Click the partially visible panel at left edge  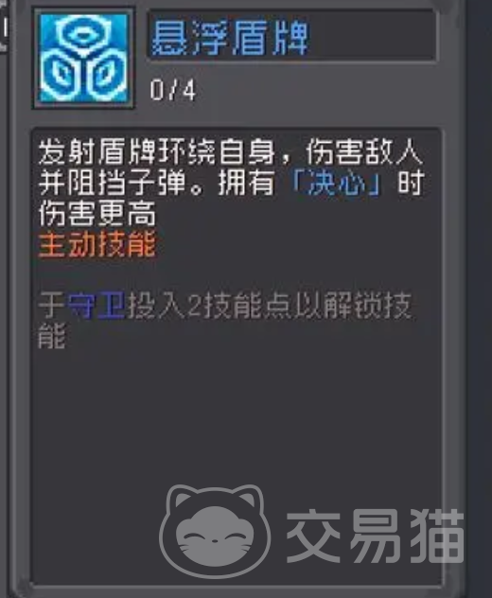(x=4, y=26)
